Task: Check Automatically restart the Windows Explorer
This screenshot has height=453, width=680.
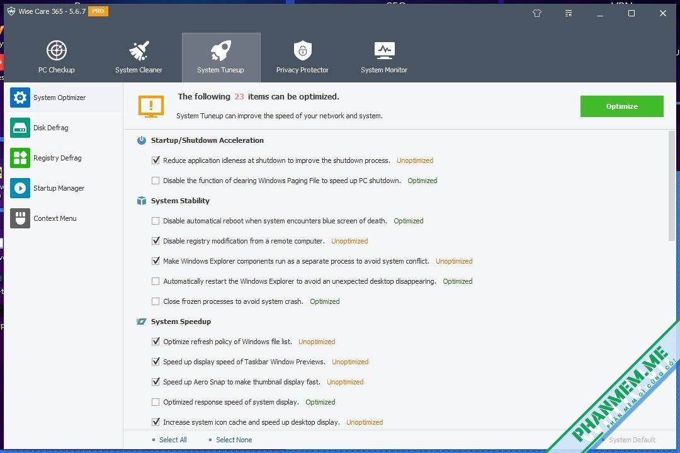Action: (x=156, y=281)
